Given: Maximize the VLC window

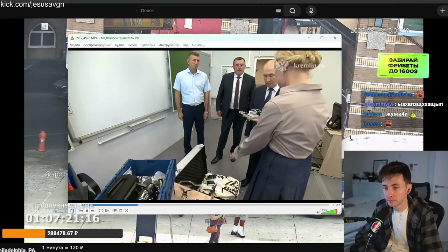Looking at the screenshot, I should click(322, 38).
